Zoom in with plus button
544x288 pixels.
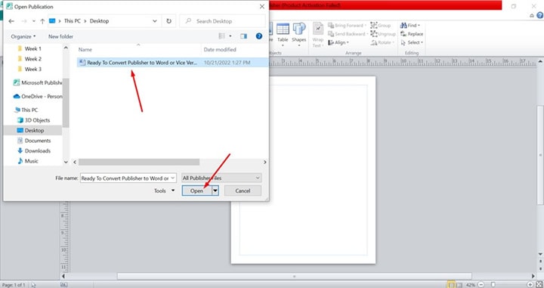pyautogui.click(x=530, y=285)
